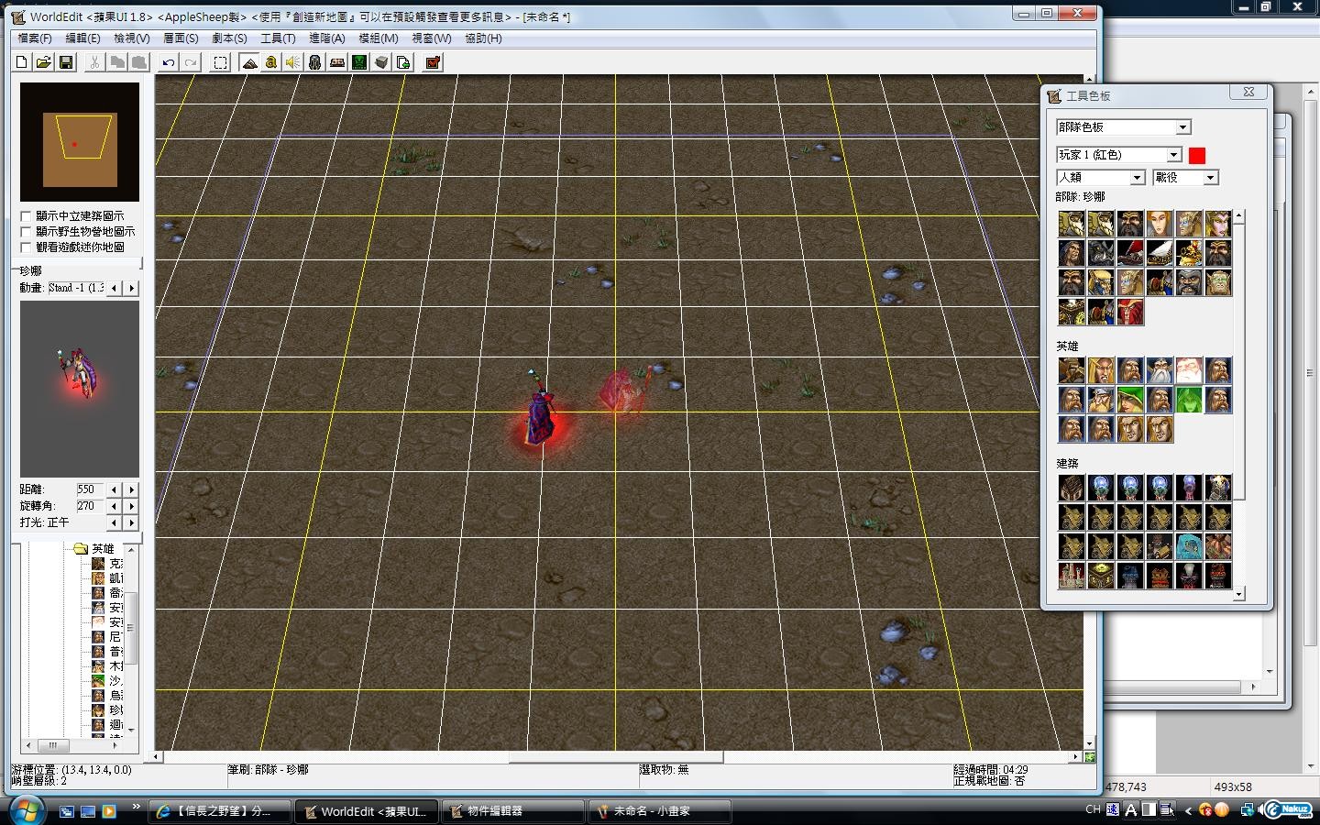This screenshot has height=825, width=1320.
Task: Select the green glowing hero icon
Action: click(1189, 400)
